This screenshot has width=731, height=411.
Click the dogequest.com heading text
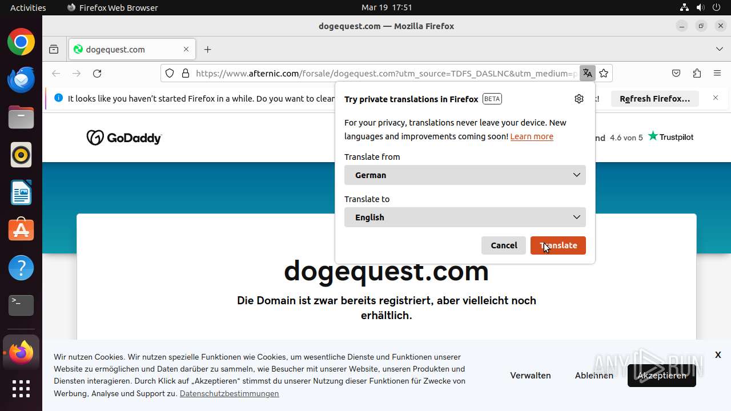(386, 271)
